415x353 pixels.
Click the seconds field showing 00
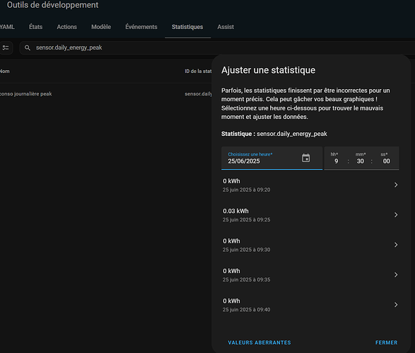(386, 161)
